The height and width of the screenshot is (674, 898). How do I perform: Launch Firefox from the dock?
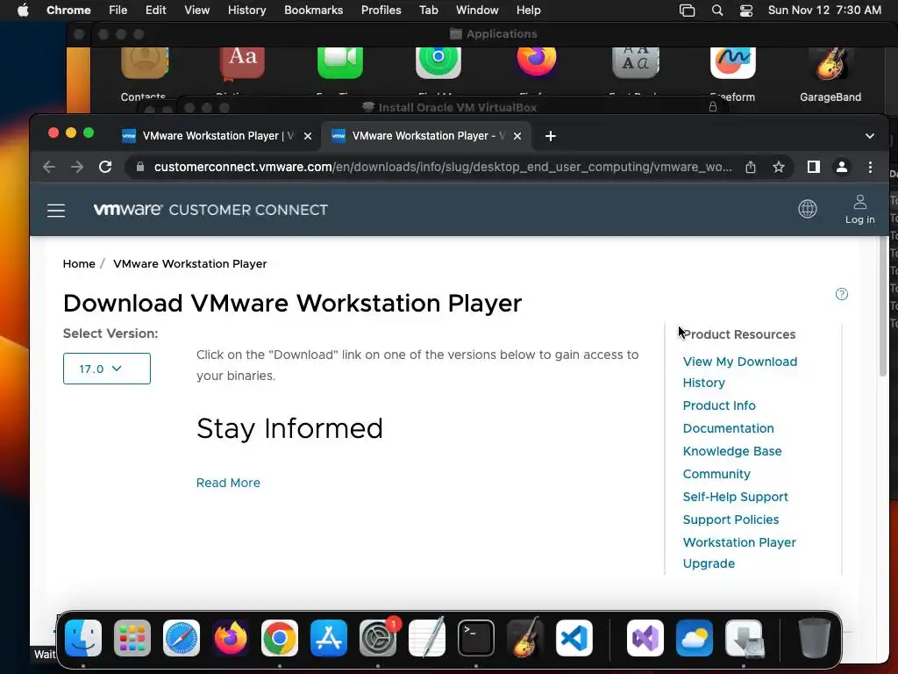(231, 638)
